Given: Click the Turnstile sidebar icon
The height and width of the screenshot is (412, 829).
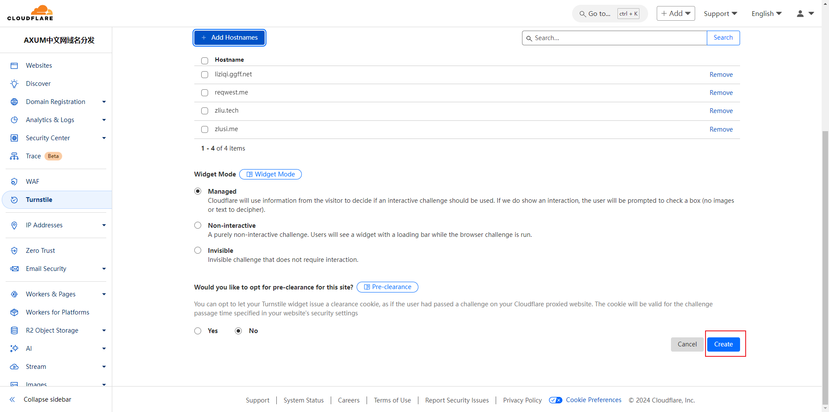Looking at the screenshot, I should coord(14,200).
